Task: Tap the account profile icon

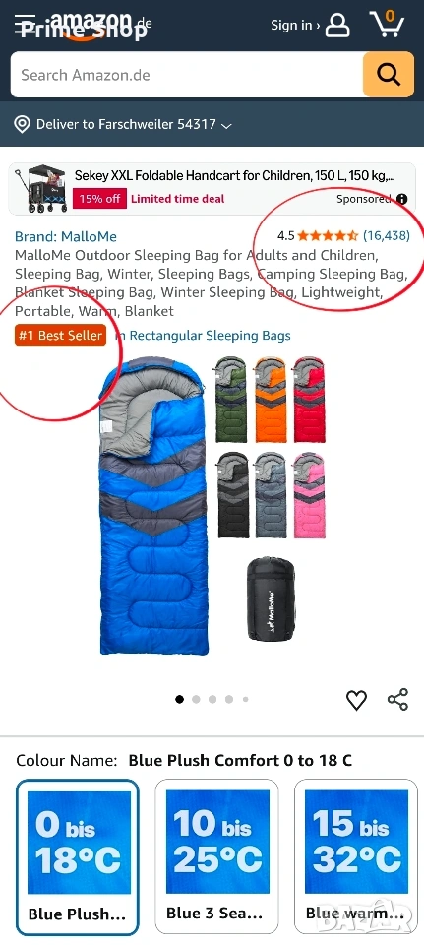Action: (337, 26)
